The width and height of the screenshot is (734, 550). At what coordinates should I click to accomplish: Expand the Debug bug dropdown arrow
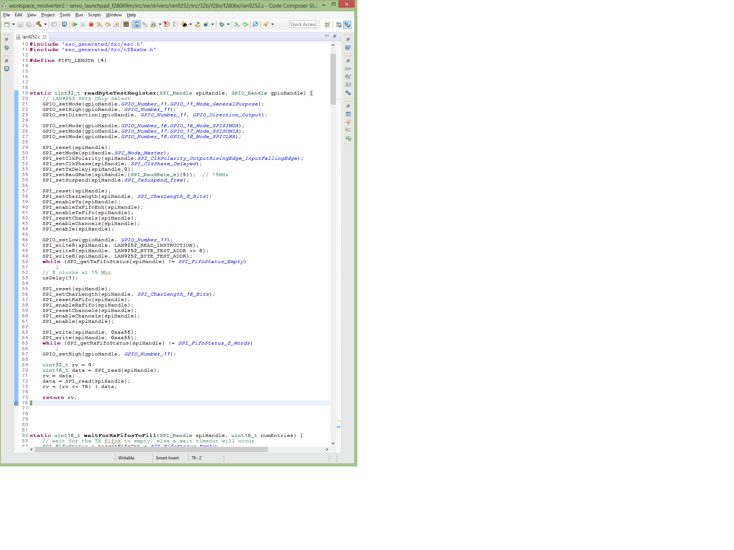coord(228,24)
